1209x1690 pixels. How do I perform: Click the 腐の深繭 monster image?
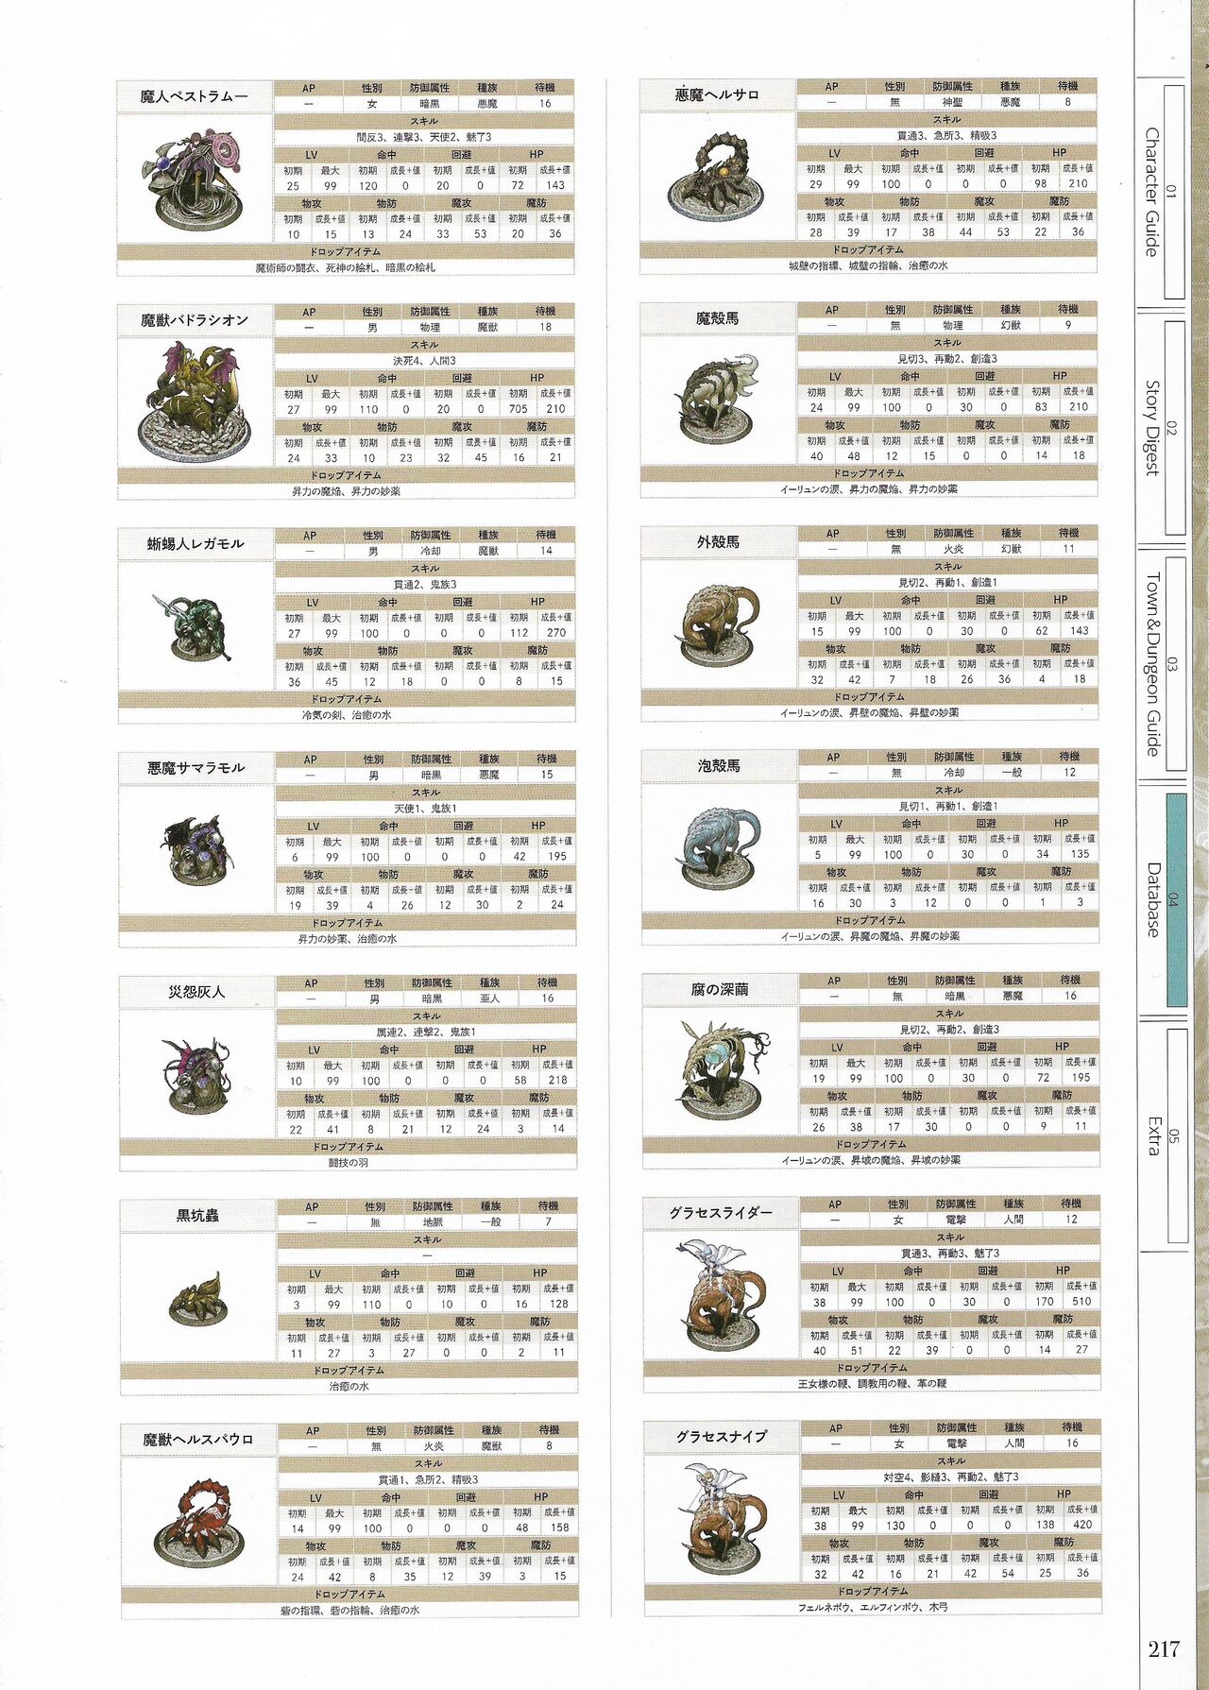[x=720, y=1070]
